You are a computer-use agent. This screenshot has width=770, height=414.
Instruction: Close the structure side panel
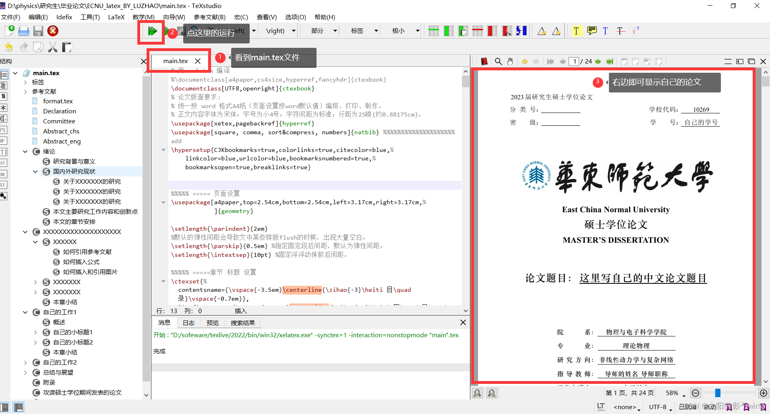point(144,61)
